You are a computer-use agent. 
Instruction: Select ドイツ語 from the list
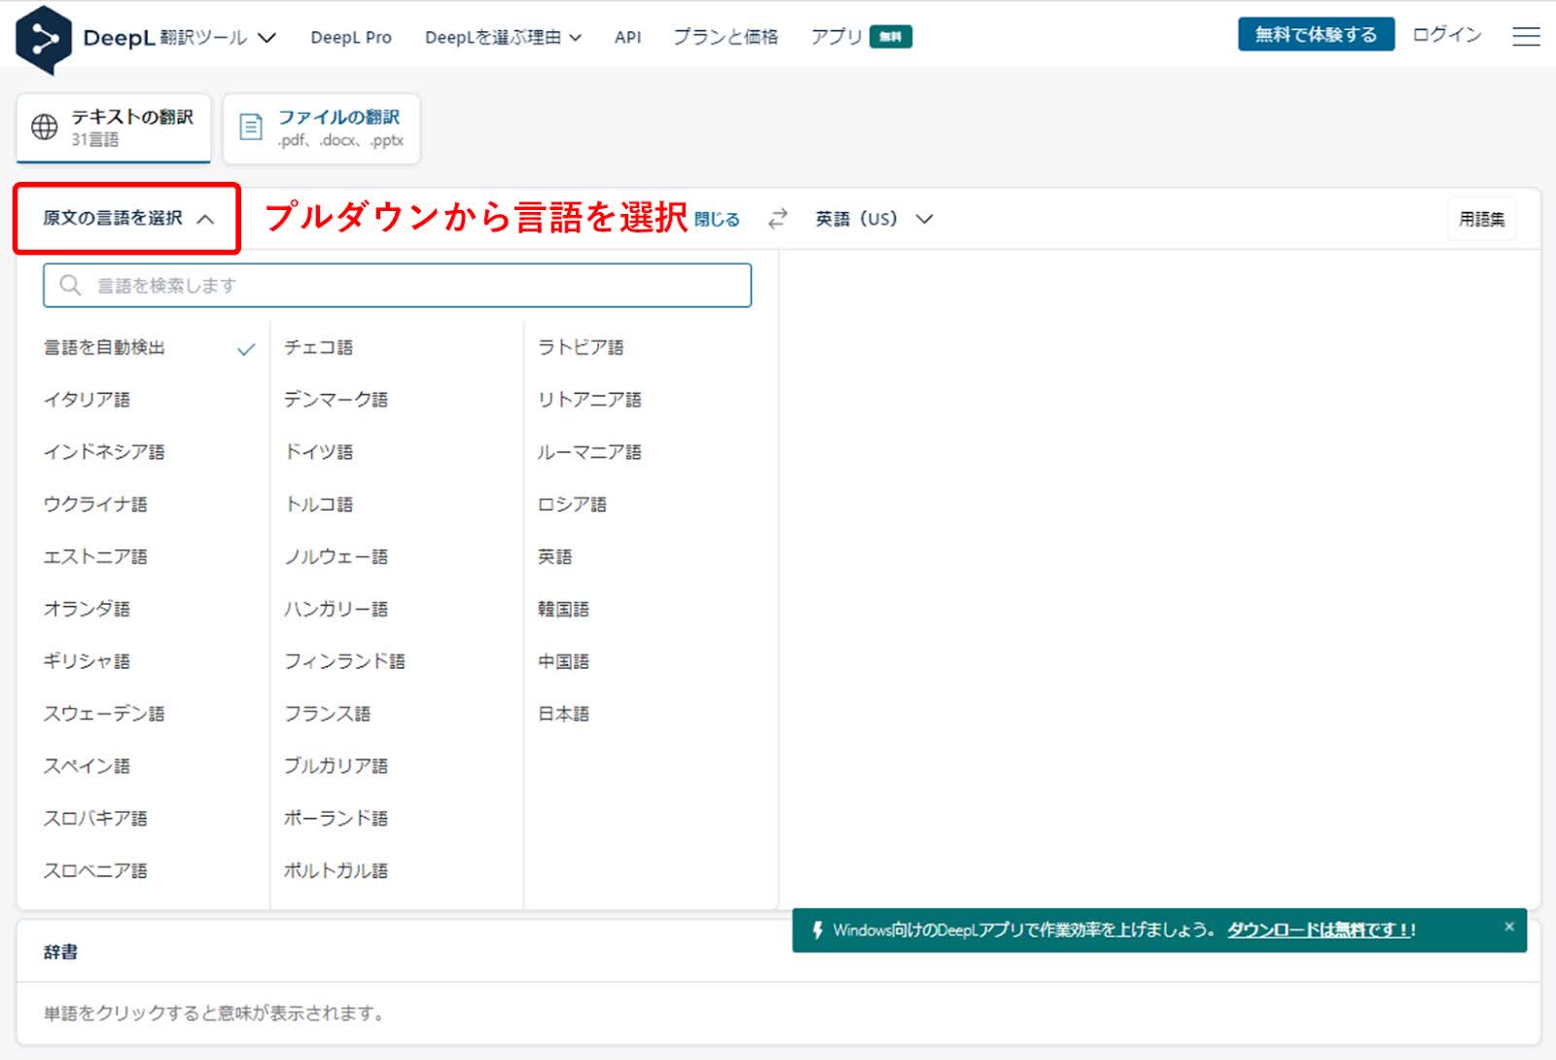(318, 452)
